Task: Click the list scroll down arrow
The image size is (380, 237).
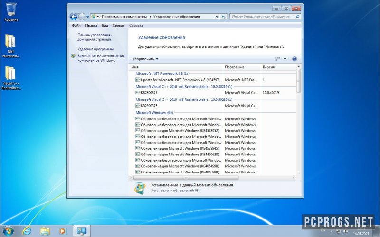Action: (x=299, y=173)
